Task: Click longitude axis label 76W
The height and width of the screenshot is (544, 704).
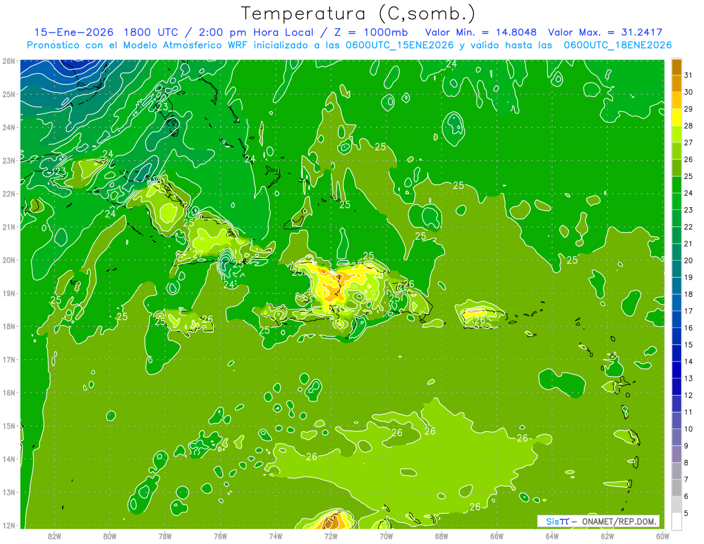Action: click(220, 536)
